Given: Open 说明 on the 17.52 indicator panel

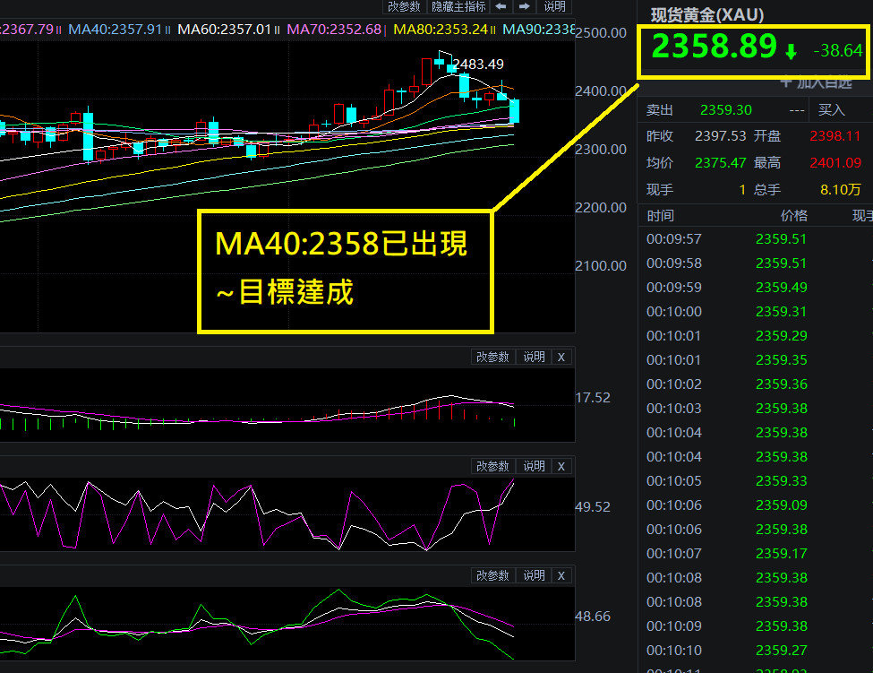Looking at the screenshot, I should (x=534, y=357).
